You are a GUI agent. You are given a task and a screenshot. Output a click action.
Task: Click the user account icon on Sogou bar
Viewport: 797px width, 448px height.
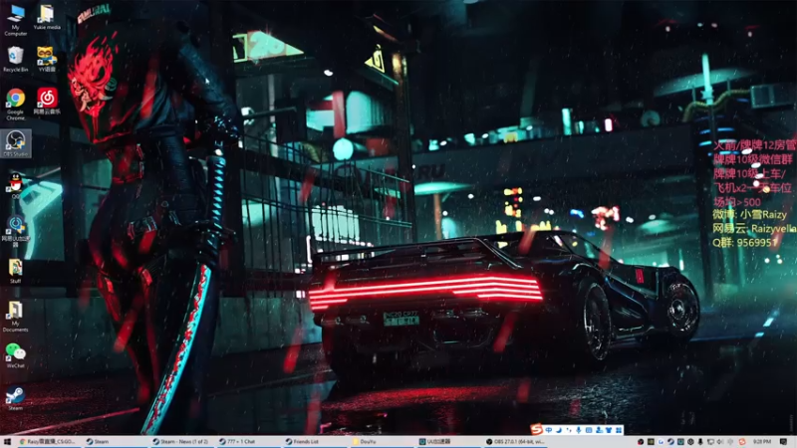coord(599,430)
